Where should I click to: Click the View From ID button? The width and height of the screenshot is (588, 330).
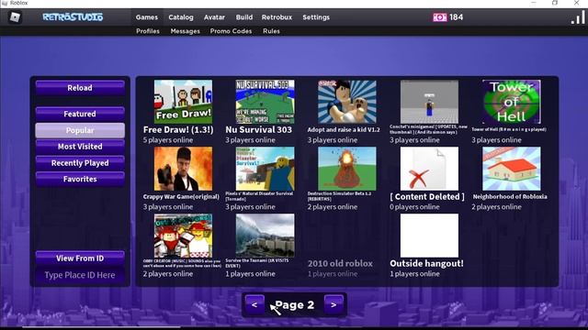point(80,258)
